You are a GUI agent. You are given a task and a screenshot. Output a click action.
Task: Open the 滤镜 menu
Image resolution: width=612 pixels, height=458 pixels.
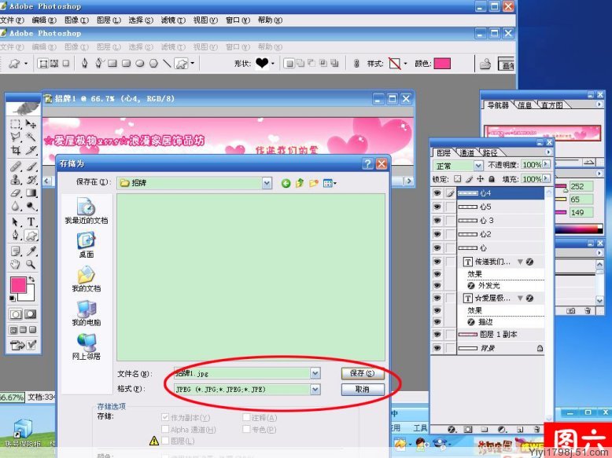173,20
